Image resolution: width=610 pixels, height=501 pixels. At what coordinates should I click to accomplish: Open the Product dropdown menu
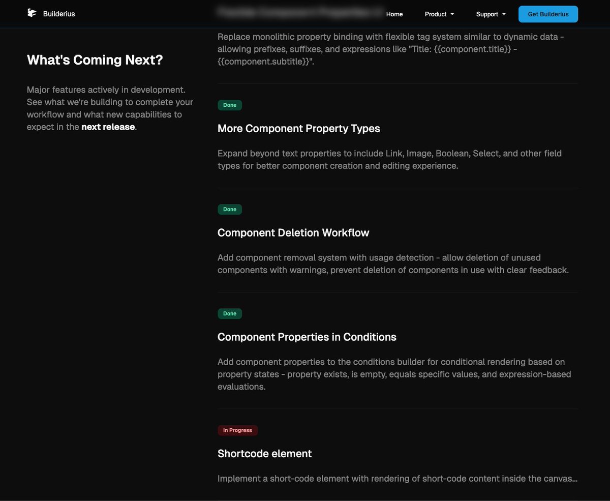(436, 14)
